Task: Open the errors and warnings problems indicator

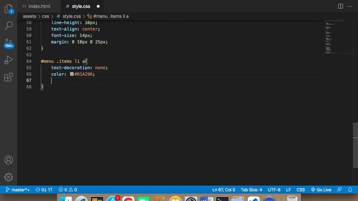Action: point(68,190)
